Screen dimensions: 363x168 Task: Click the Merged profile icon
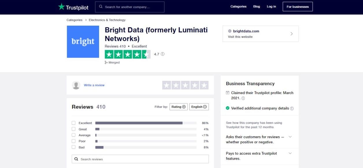(x=106, y=62)
